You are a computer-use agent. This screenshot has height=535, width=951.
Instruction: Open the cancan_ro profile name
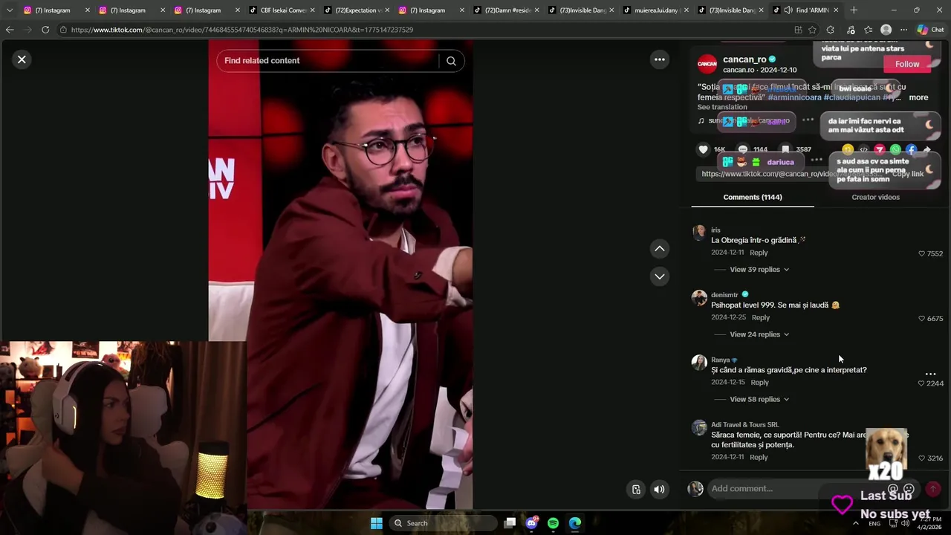pos(744,59)
